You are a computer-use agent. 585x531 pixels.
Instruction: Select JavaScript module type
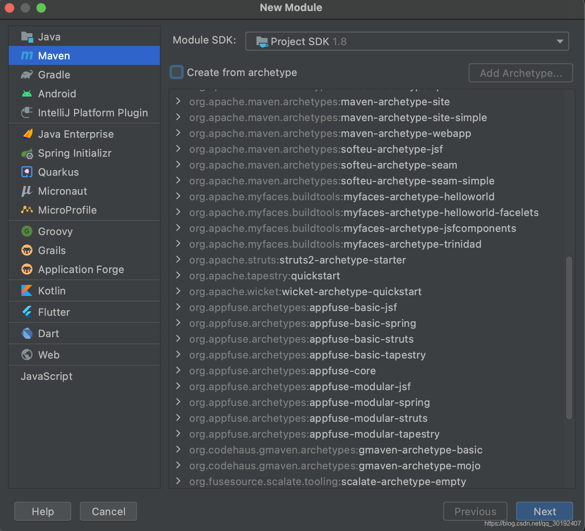click(84, 376)
